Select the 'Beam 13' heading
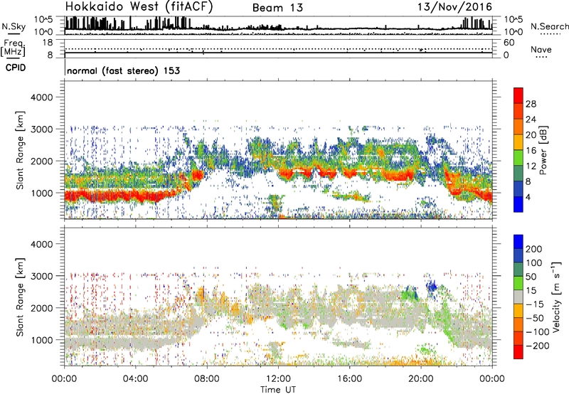The image size is (569, 394). click(x=277, y=8)
